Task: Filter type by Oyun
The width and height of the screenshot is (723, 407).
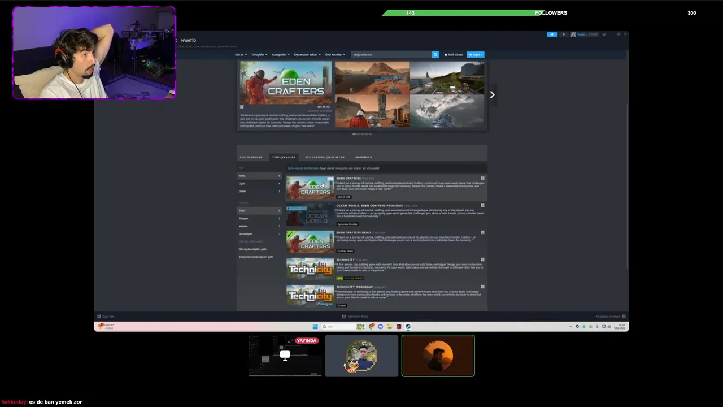Action: click(259, 184)
